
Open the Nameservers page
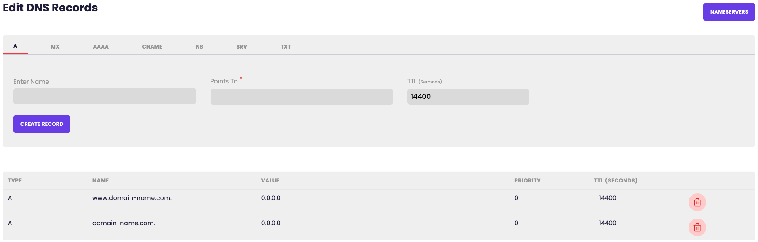click(729, 12)
